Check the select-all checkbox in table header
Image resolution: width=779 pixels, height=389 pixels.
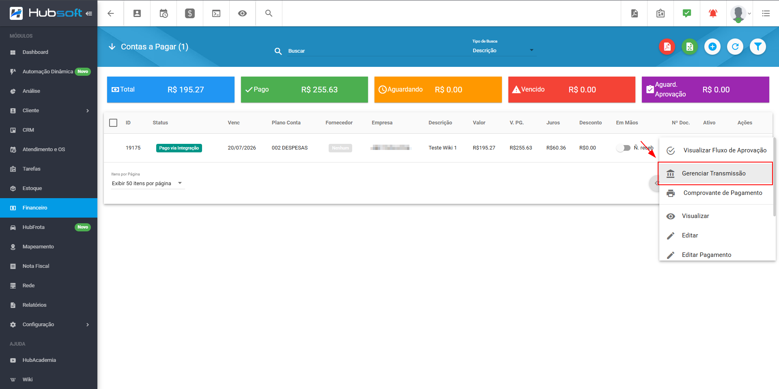click(x=113, y=123)
